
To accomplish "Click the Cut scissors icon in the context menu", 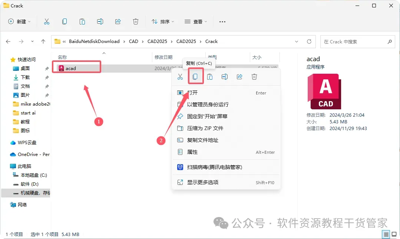I will point(180,77).
